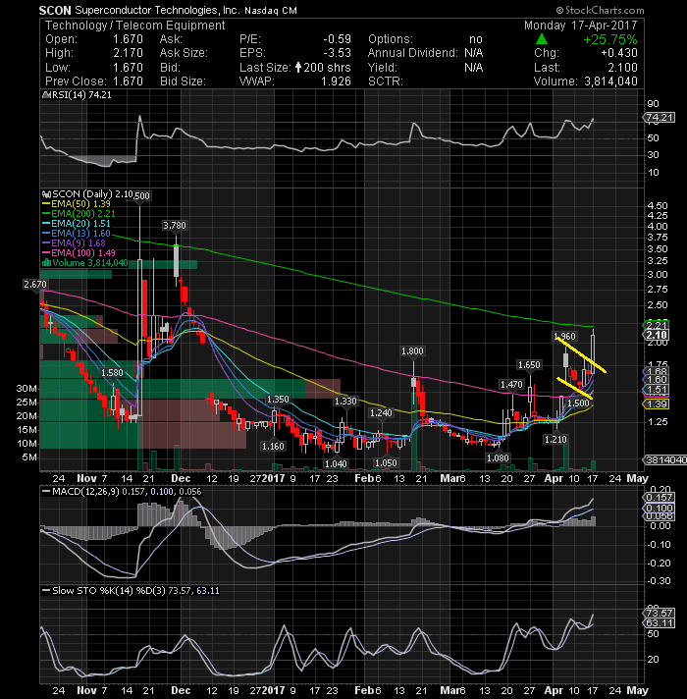The width and height of the screenshot is (687, 699).
Task: Click the 1.160 price low label
Action: [x=273, y=446]
